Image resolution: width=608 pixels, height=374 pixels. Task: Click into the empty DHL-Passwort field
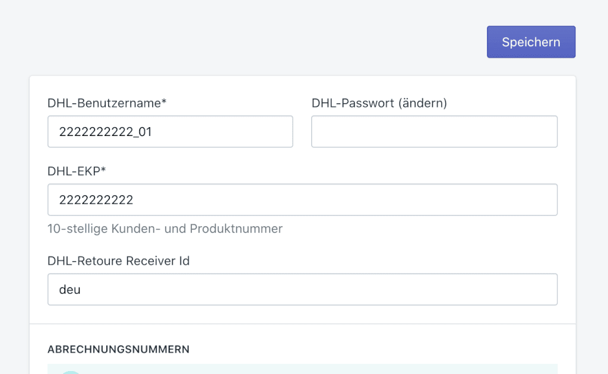(x=434, y=132)
